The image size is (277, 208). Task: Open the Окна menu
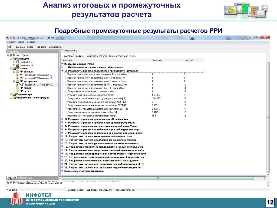point(21,42)
